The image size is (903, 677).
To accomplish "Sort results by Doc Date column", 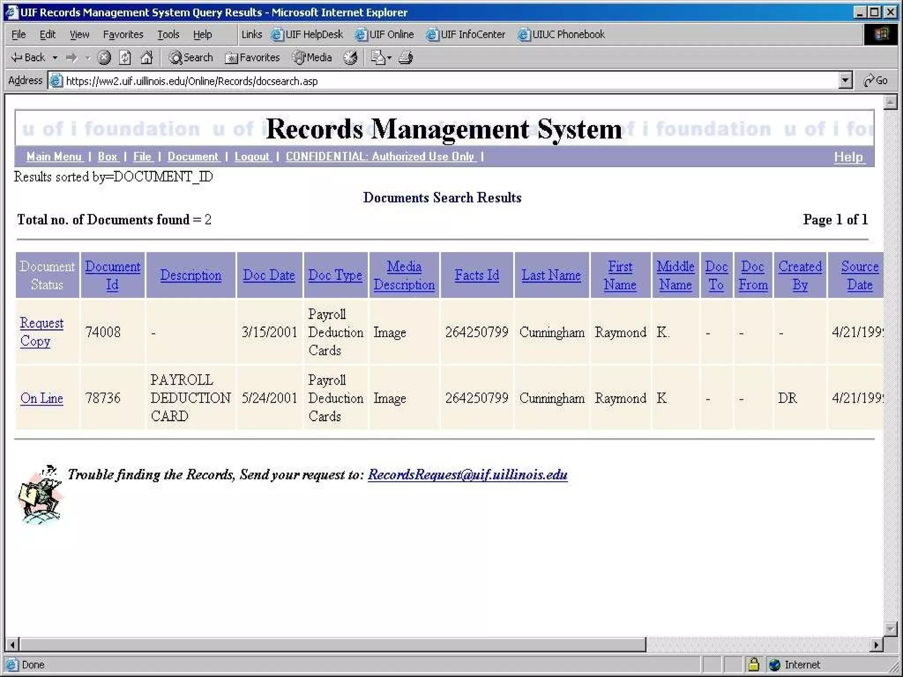I will point(269,275).
